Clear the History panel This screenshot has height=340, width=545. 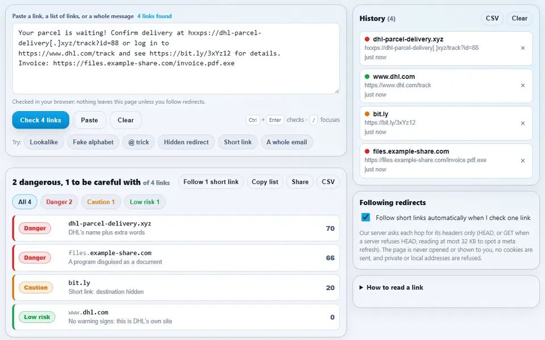pyautogui.click(x=519, y=18)
